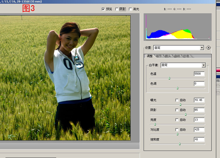Click the 亮度 brightness slider handle
The height and width of the screenshot is (158, 220).
click(155, 124)
